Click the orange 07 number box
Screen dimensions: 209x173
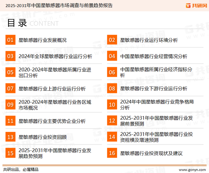click(x=10, y=88)
